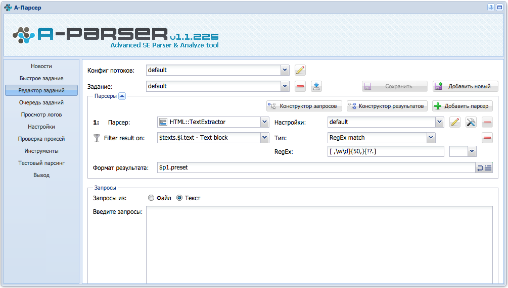Open the Настройки preset dropdown
The image size is (508, 288).
[439, 122]
